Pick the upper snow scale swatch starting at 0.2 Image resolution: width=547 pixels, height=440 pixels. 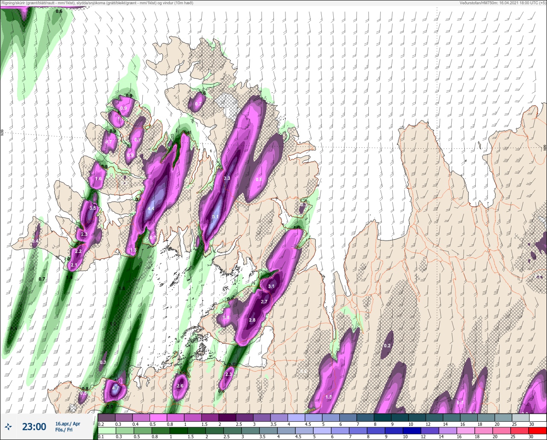[x=106, y=417]
